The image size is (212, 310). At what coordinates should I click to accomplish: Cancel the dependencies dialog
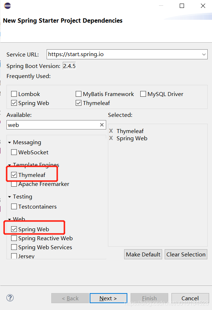pyautogui.click(x=190, y=298)
